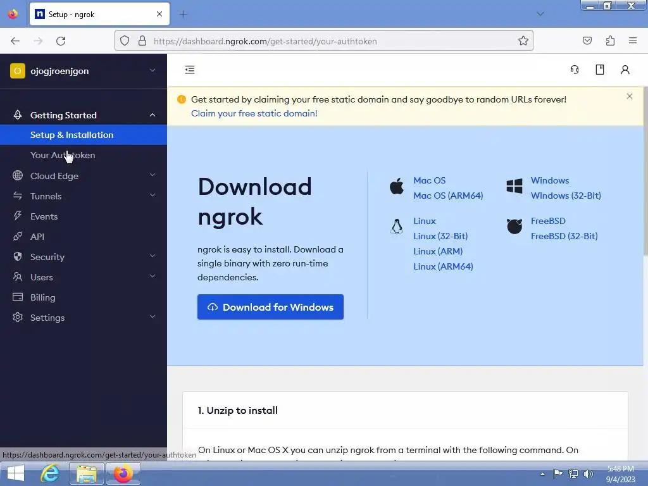Open the Pocket save icon

587,40
